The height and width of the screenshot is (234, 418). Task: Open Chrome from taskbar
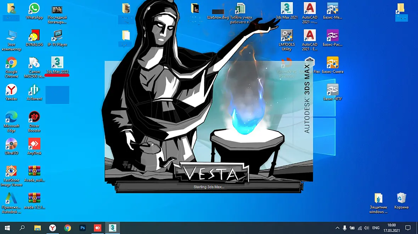tap(67, 228)
